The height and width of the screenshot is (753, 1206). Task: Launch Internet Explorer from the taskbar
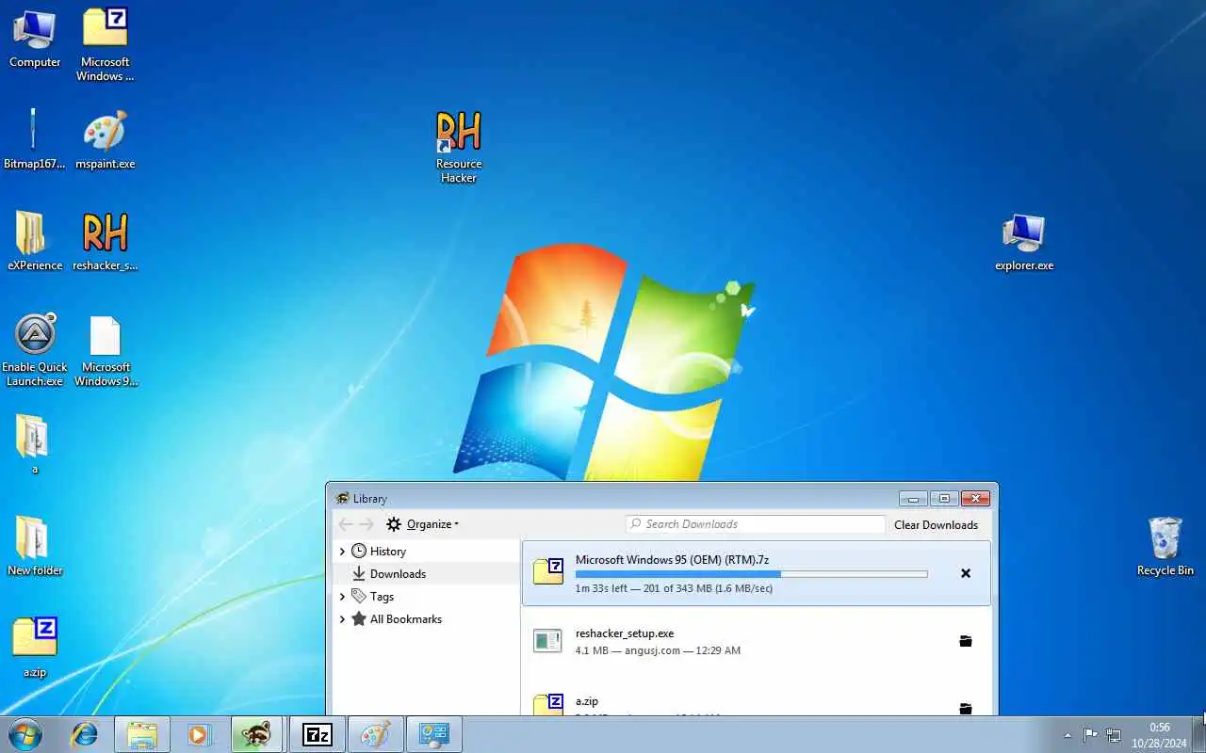click(x=85, y=734)
